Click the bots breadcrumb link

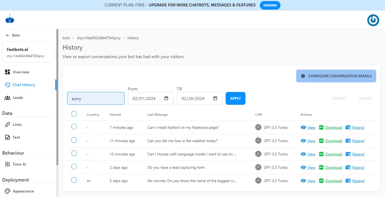[66, 38]
